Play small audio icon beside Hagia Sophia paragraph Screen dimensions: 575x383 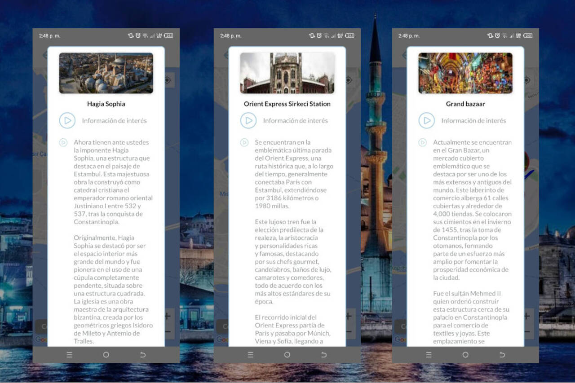(63, 142)
